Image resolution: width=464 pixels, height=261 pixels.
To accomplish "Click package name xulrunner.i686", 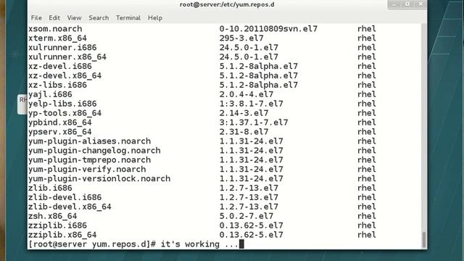I will point(62,47).
